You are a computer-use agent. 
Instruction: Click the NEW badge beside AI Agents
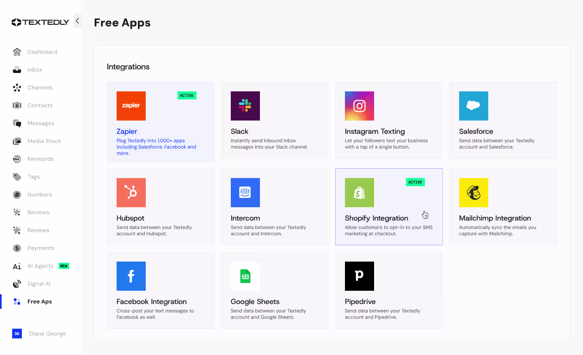pyautogui.click(x=64, y=266)
